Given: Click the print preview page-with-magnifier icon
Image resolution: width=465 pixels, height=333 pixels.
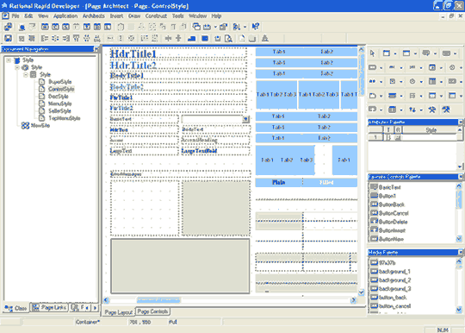Looking at the screenshot, I should pos(228,38).
